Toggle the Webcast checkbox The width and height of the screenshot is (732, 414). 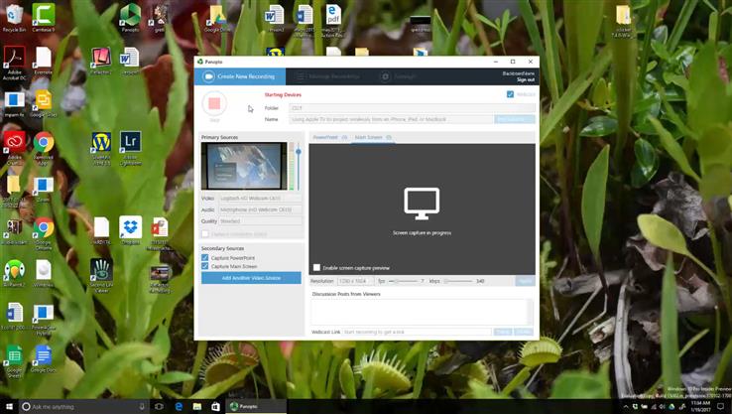tap(510, 94)
